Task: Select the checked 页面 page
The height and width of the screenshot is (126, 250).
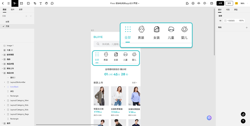Action: pyautogui.click(x=17, y=26)
